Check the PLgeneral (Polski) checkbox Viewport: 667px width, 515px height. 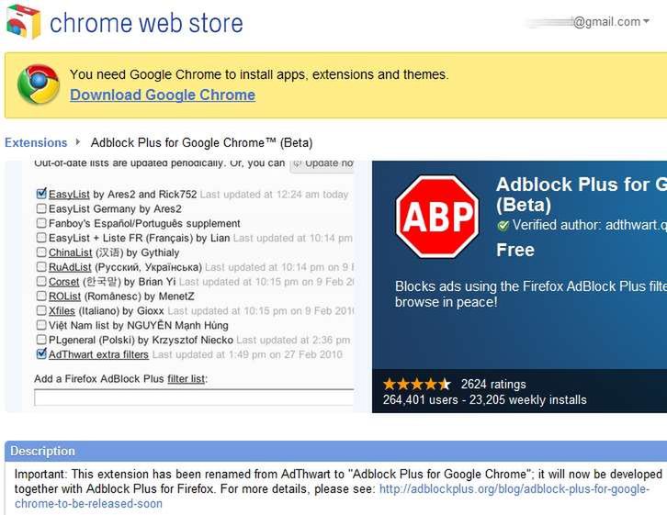[41, 340]
